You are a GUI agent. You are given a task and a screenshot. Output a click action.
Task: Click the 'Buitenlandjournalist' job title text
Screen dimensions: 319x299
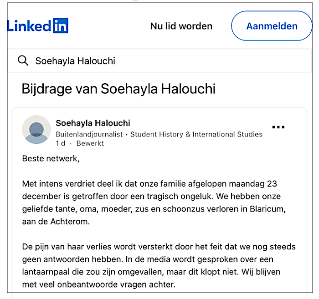[92, 134]
